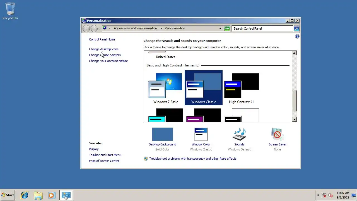Click the Control Panel icon in address bar
The width and height of the screenshot is (357, 201).
click(105, 28)
